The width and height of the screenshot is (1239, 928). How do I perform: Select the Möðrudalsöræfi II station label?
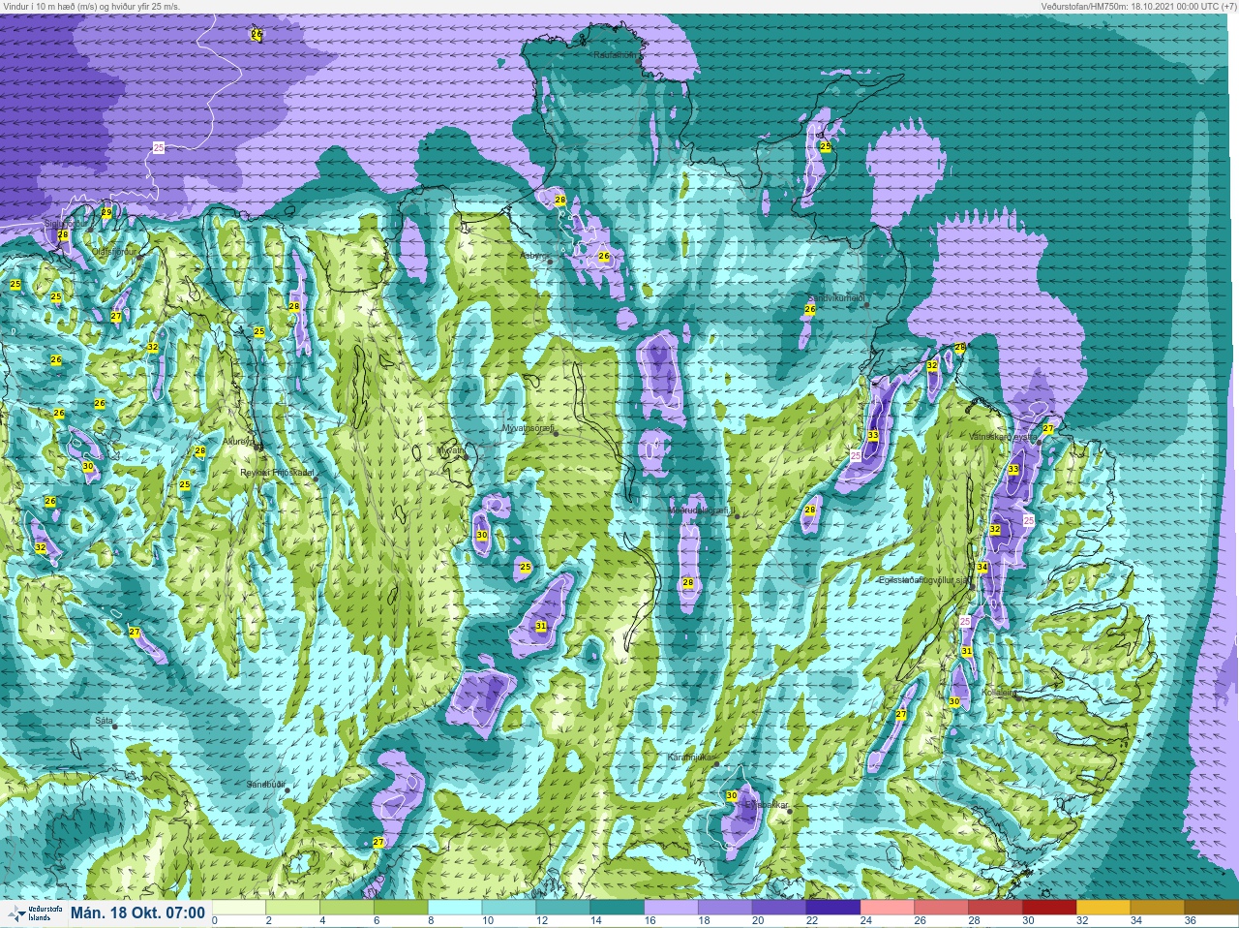tap(703, 510)
